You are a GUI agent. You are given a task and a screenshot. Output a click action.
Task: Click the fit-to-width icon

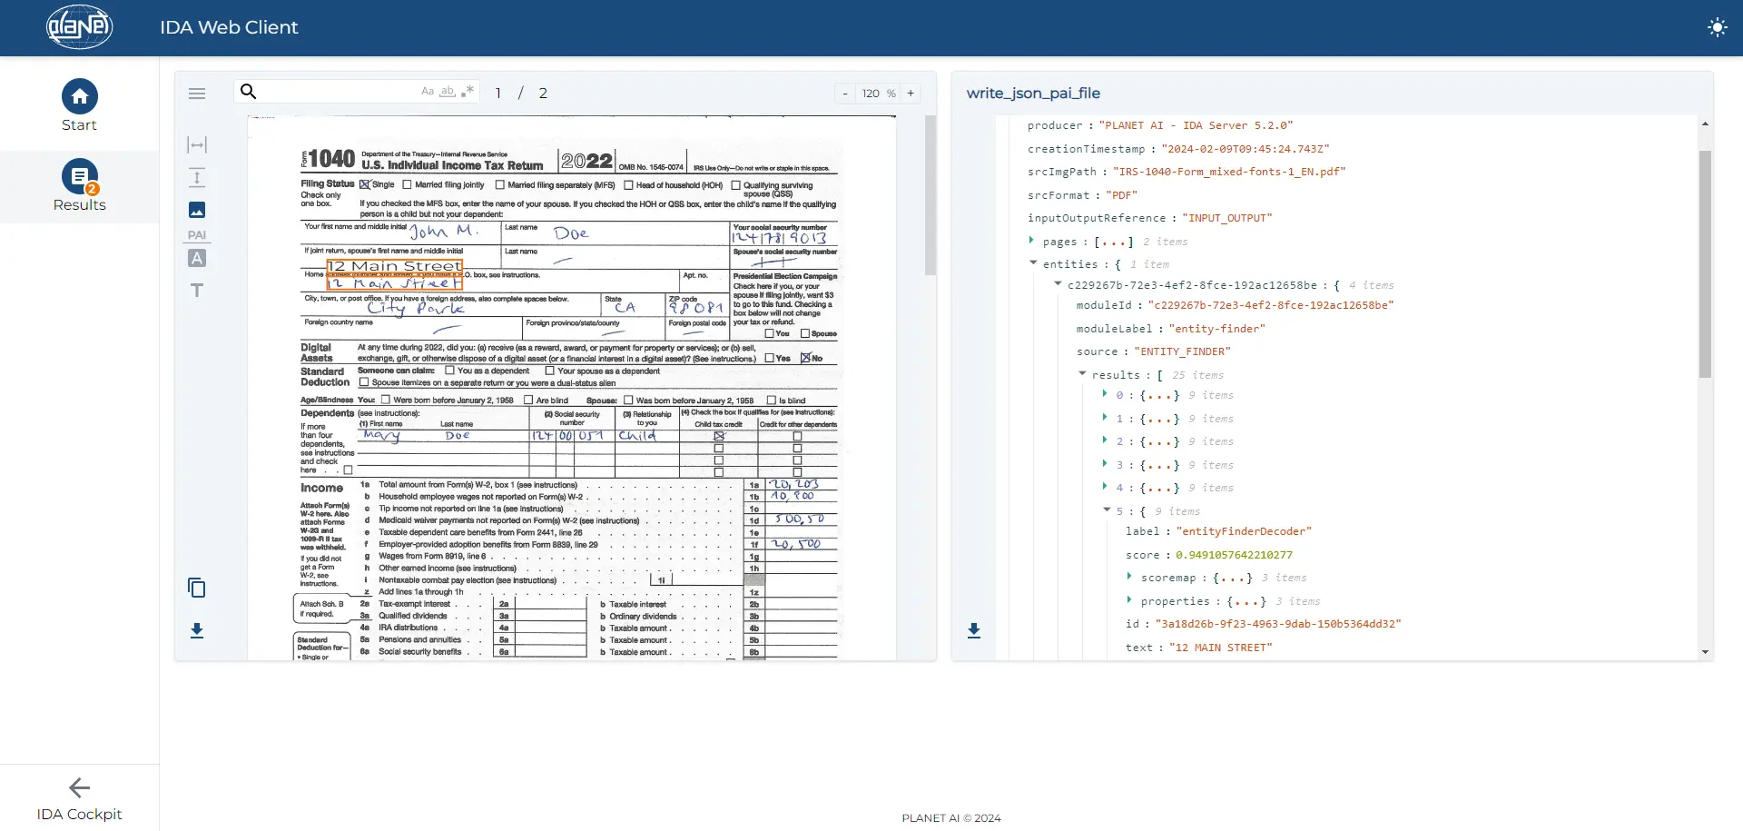(x=197, y=145)
